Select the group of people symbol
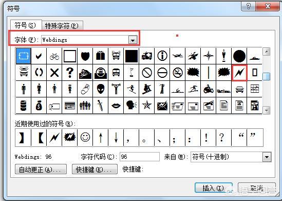The width and height of the screenshot is (282, 201). [85, 106]
